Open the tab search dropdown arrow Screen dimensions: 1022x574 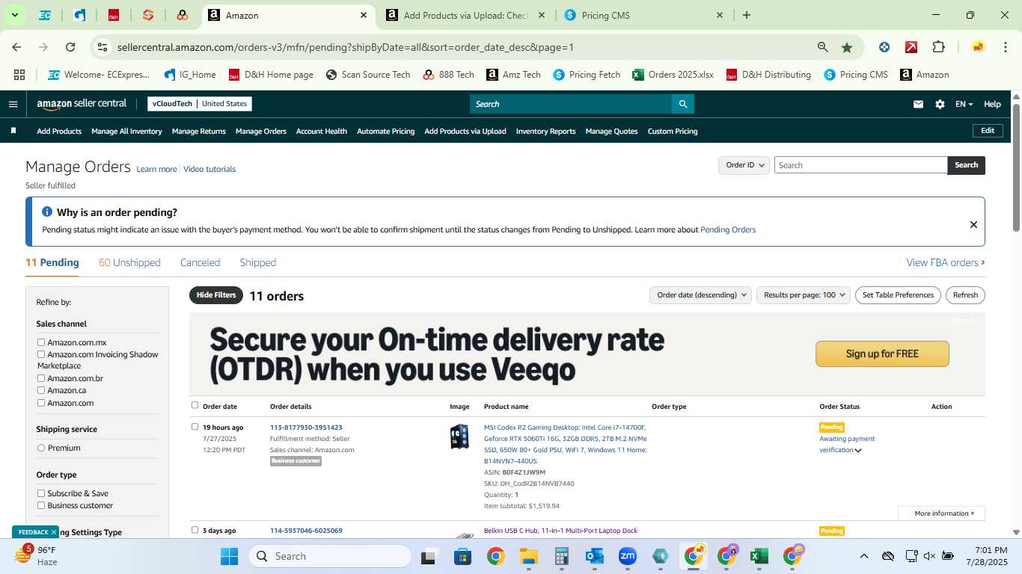click(14, 15)
